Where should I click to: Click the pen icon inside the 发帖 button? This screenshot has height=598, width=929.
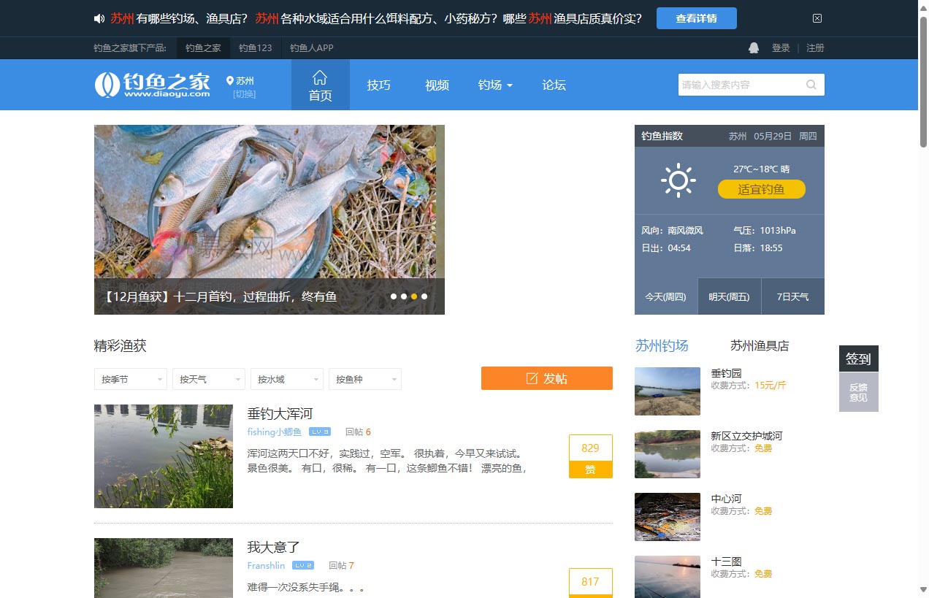click(x=531, y=378)
